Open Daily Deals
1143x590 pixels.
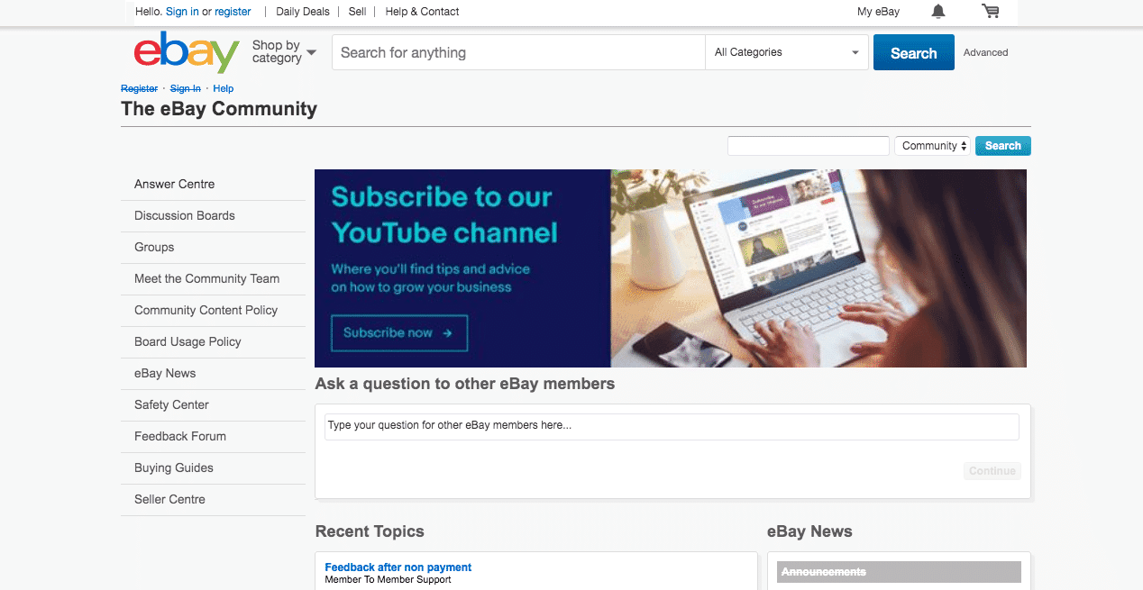(x=303, y=12)
